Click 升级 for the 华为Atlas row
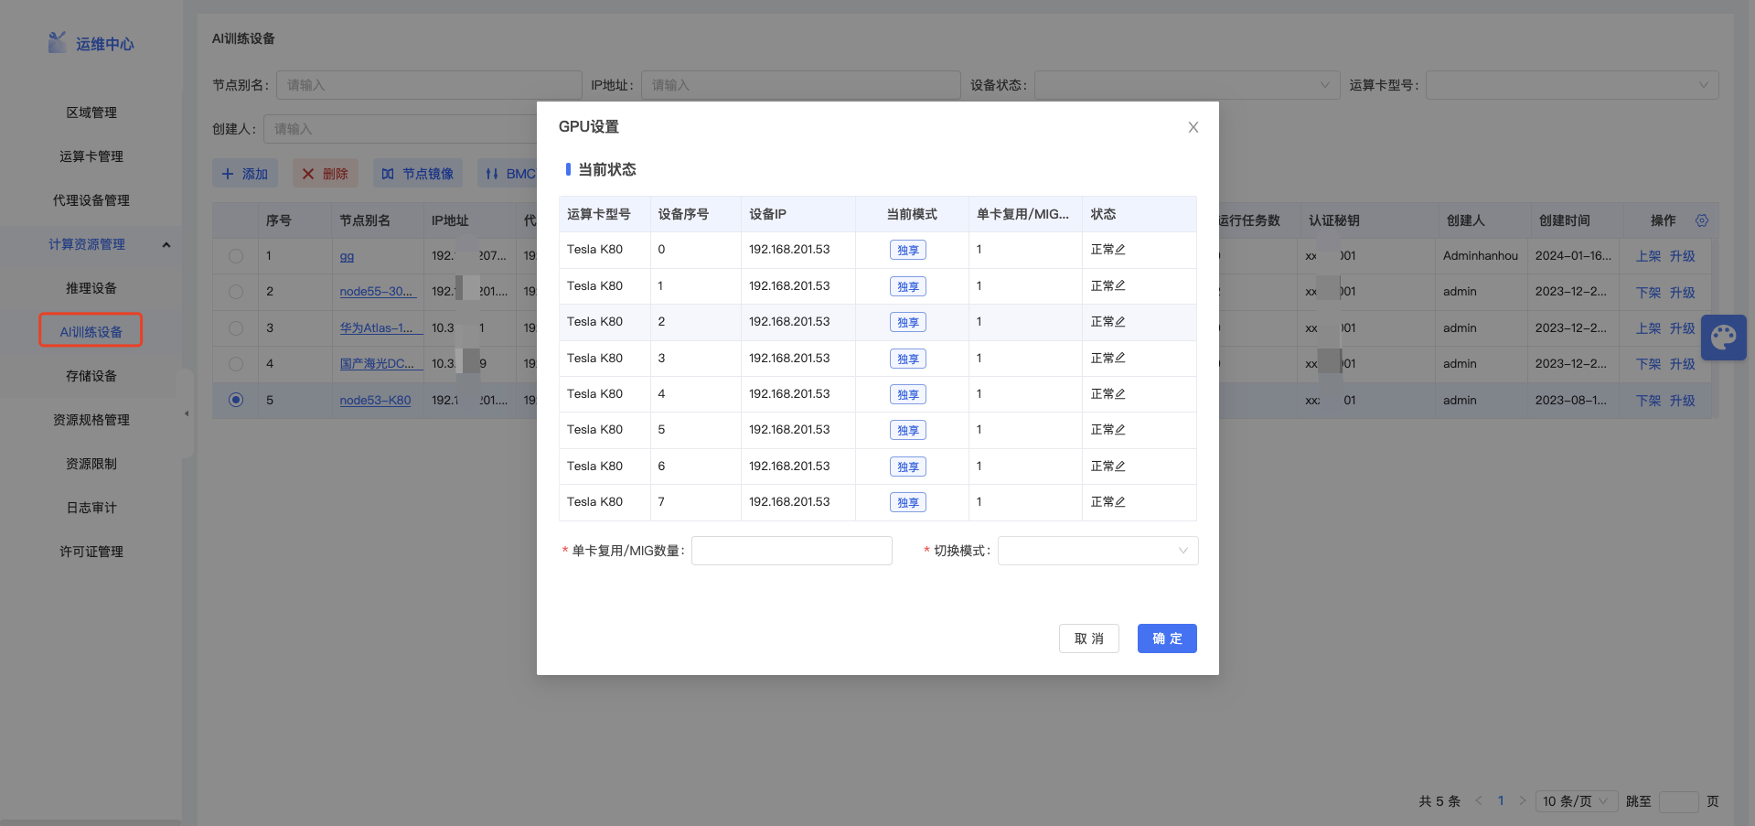 click(x=1683, y=327)
